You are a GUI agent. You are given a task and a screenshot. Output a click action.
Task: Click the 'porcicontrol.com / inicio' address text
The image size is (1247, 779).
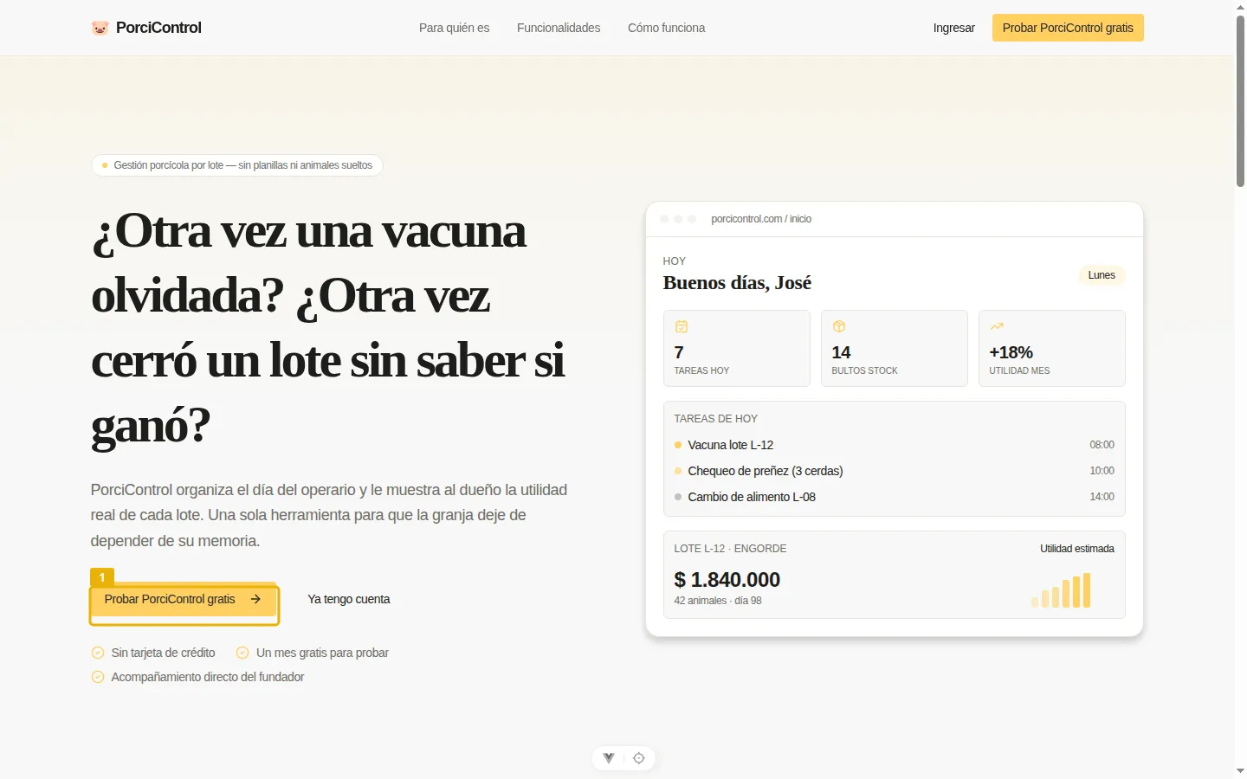point(761,219)
